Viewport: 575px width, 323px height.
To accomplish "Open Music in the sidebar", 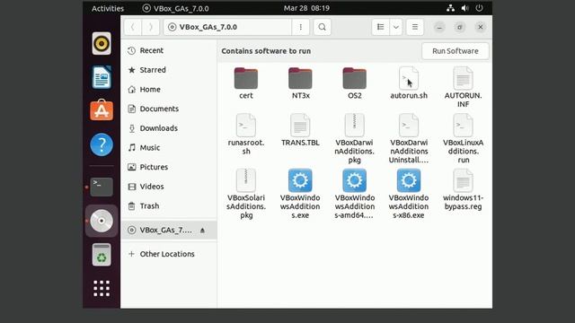I will pyautogui.click(x=169, y=147).
